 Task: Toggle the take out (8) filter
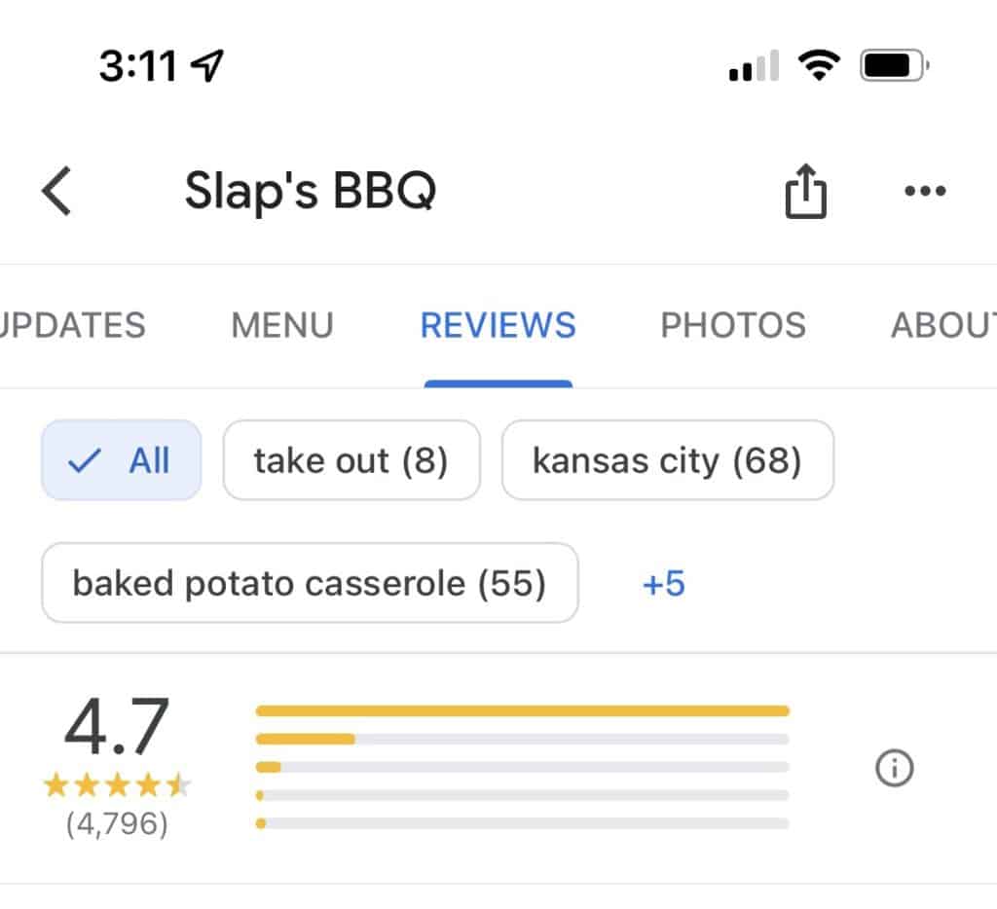coord(351,459)
